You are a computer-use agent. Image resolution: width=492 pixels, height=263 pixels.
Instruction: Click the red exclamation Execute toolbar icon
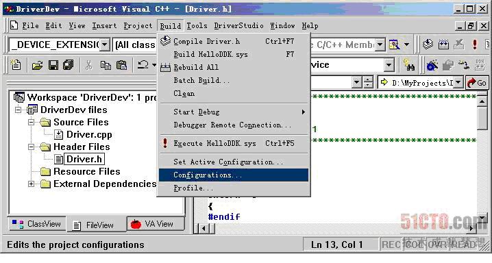475,45
